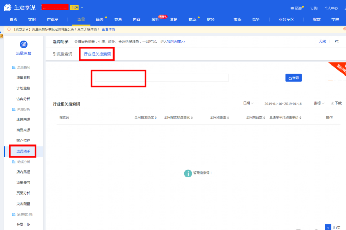Image resolution: width=346 pixels, height=230 pixels.
Task: Open 查看详情 in the announcement bar
Action: coord(109,29)
